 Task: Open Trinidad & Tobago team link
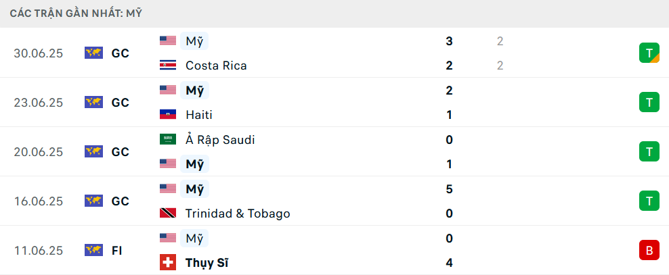click(x=238, y=214)
